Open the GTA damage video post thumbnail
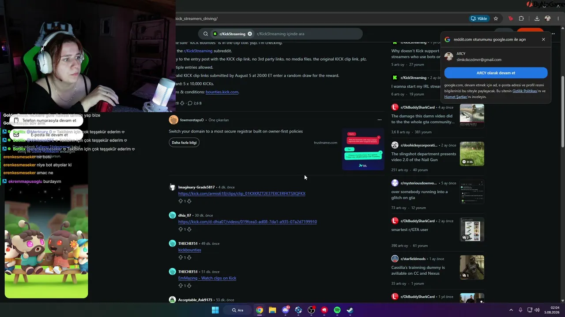Screen dimensions: 565x317 (472, 116)
